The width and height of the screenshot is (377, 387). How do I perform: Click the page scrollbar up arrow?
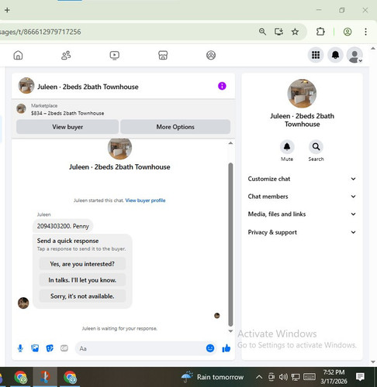click(x=373, y=48)
